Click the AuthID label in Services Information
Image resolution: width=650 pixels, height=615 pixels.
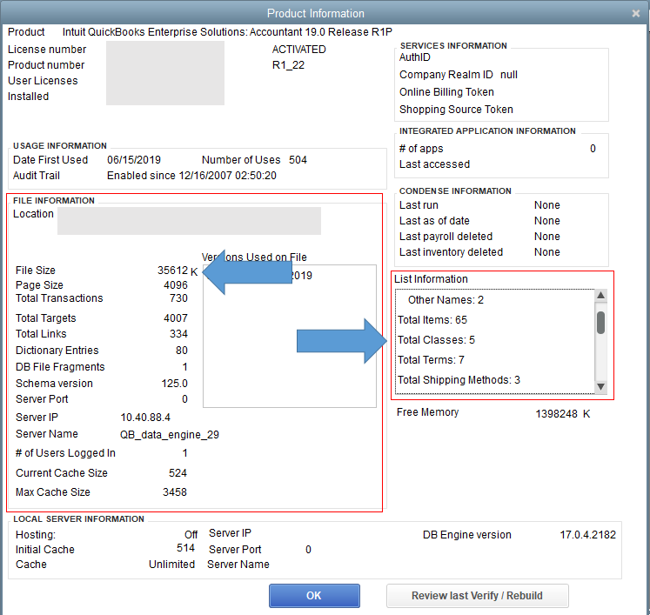coord(414,57)
